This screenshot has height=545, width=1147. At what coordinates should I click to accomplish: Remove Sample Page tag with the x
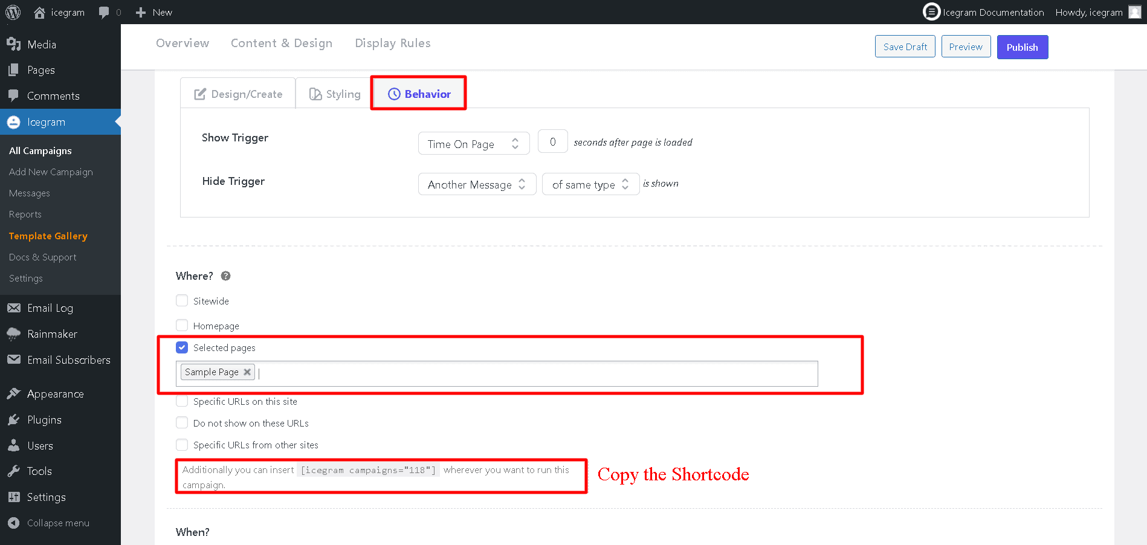tap(247, 372)
